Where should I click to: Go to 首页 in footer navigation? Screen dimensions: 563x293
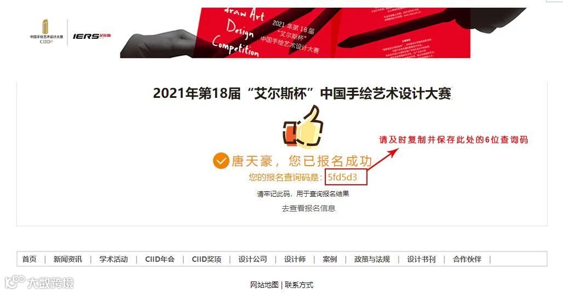(x=30, y=259)
